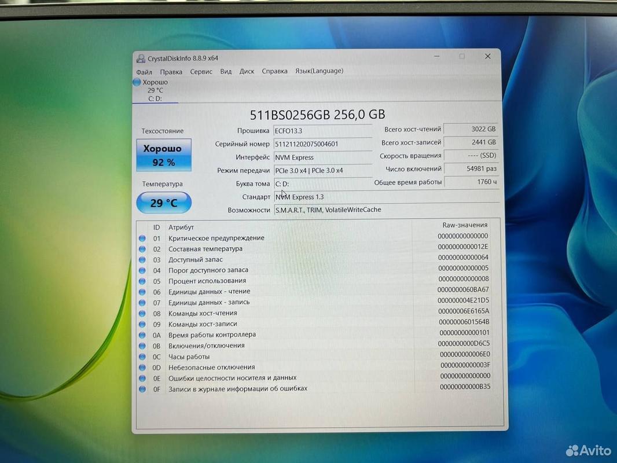Screen dimensions: 617x463
Task: Click status dot of attribute 07 Единицы данных - запись
Action: point(142,303)
